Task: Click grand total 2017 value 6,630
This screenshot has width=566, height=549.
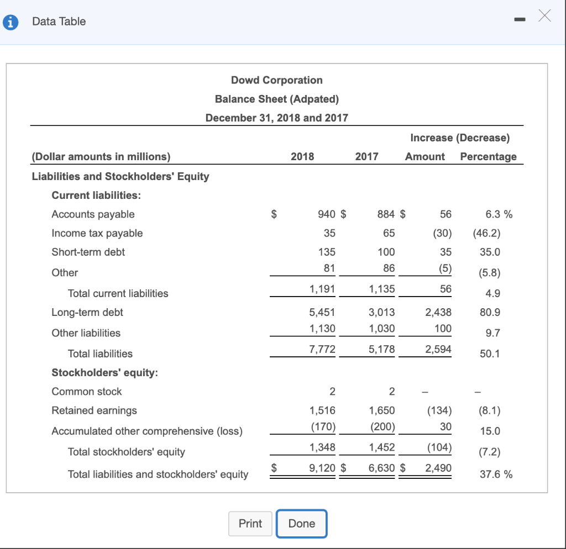Action: coord(382,468)
